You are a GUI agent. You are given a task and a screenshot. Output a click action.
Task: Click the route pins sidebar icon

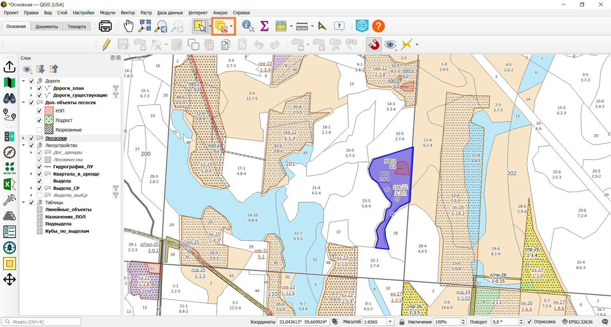(10, 115)
